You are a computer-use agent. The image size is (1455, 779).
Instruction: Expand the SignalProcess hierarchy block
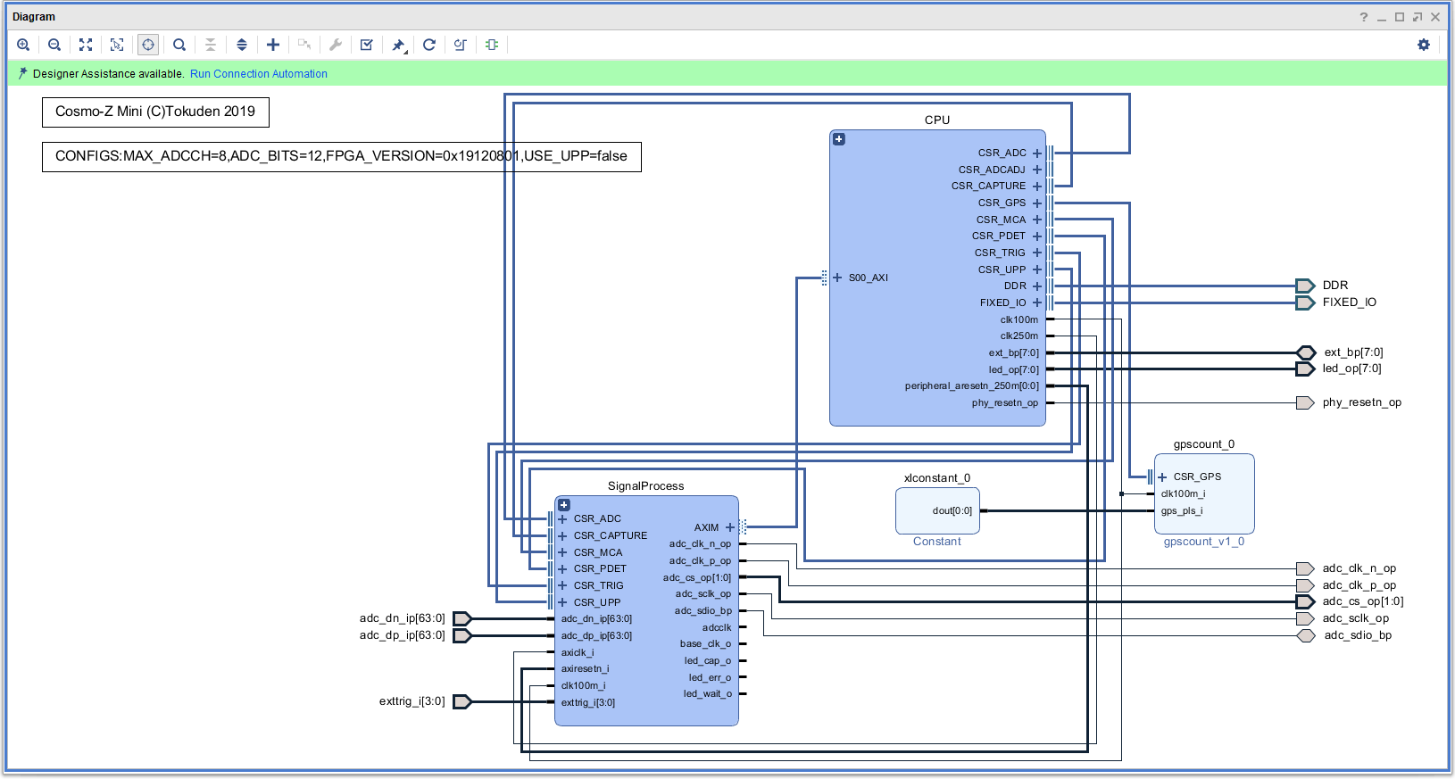tap(564, 505)
